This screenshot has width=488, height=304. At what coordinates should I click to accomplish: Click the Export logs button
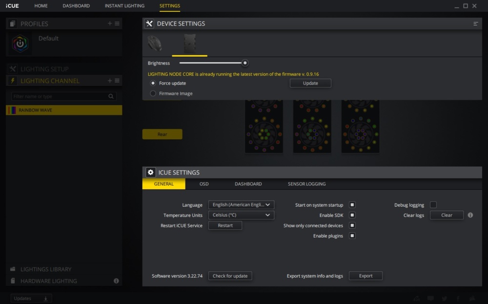pos(366,276)
